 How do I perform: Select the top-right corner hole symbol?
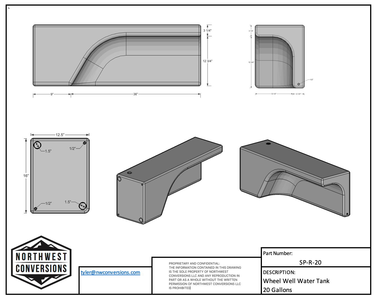[84, 143]
